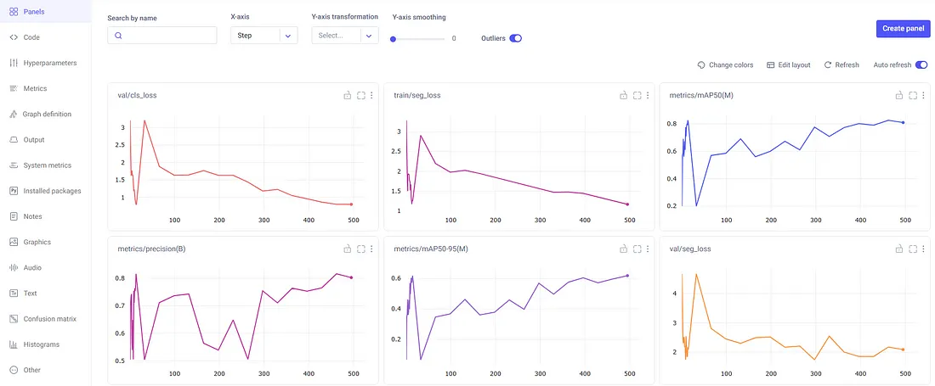Click the Change colors palette icon

tap(701, 65)
